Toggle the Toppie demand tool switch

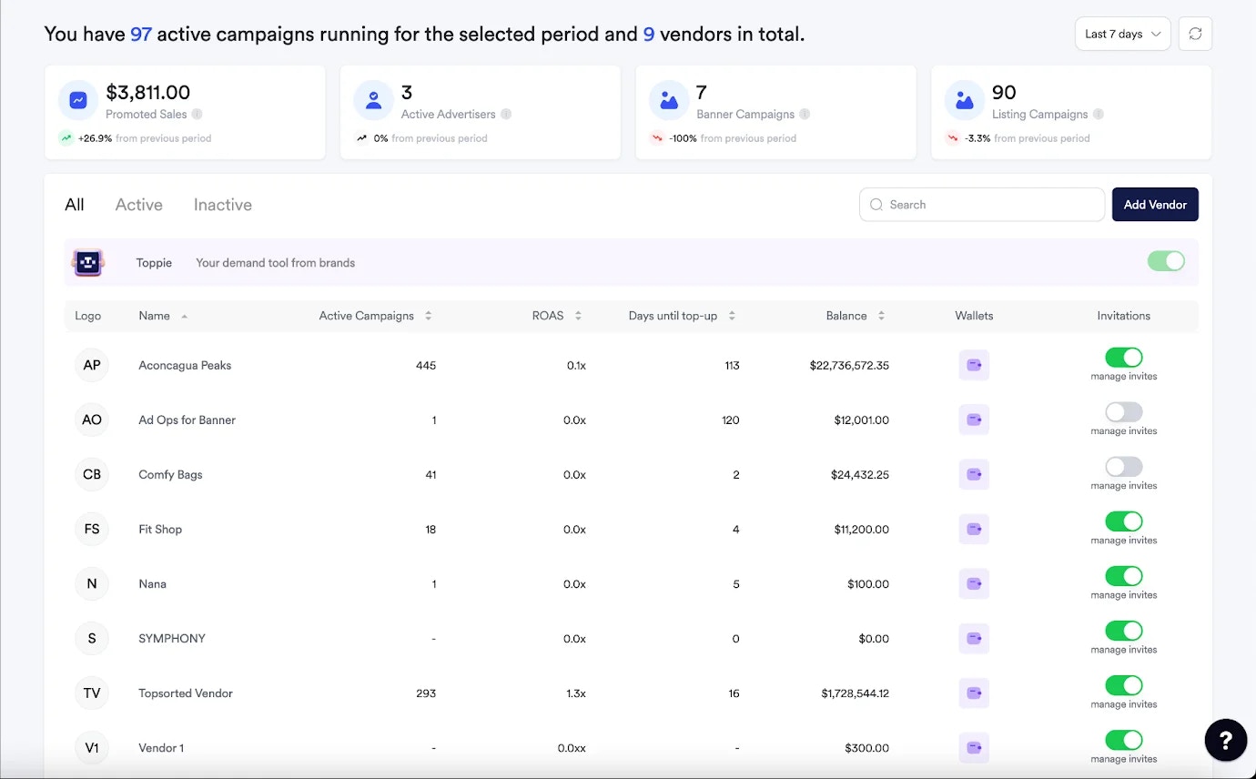click(x=1166, y=261)
